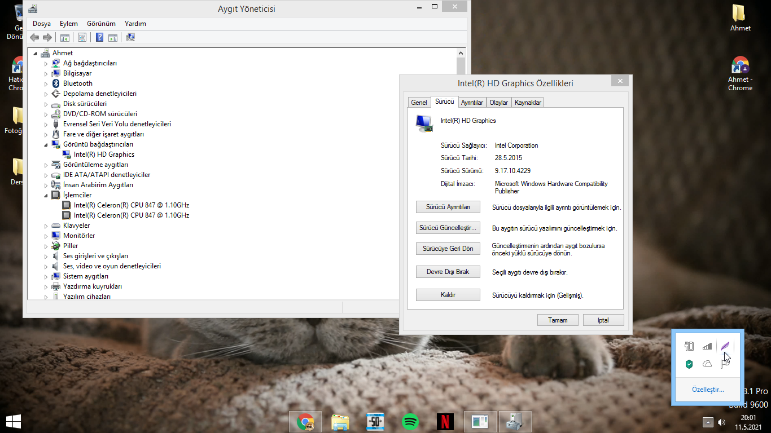Viewport: 771px width, 433px height.
Task: Open File Explorer from the taskbar
Action: tap(340, 421)
